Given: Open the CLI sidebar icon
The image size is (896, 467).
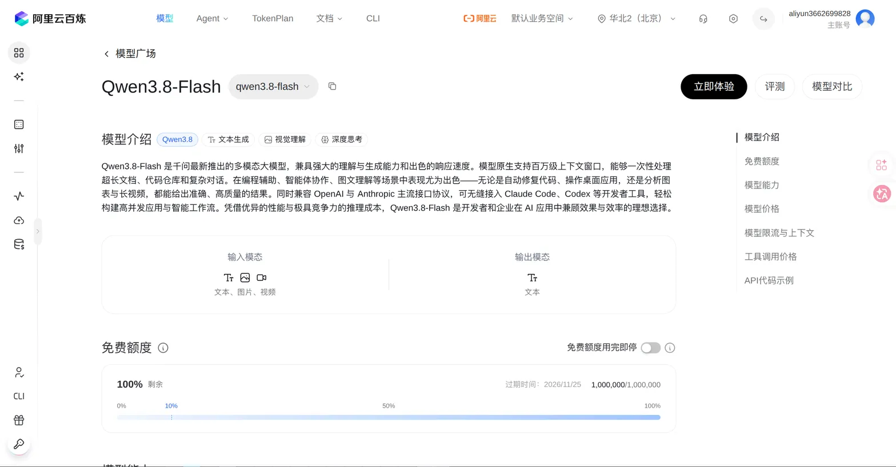Looking at the screenshot, I should 19,396.
